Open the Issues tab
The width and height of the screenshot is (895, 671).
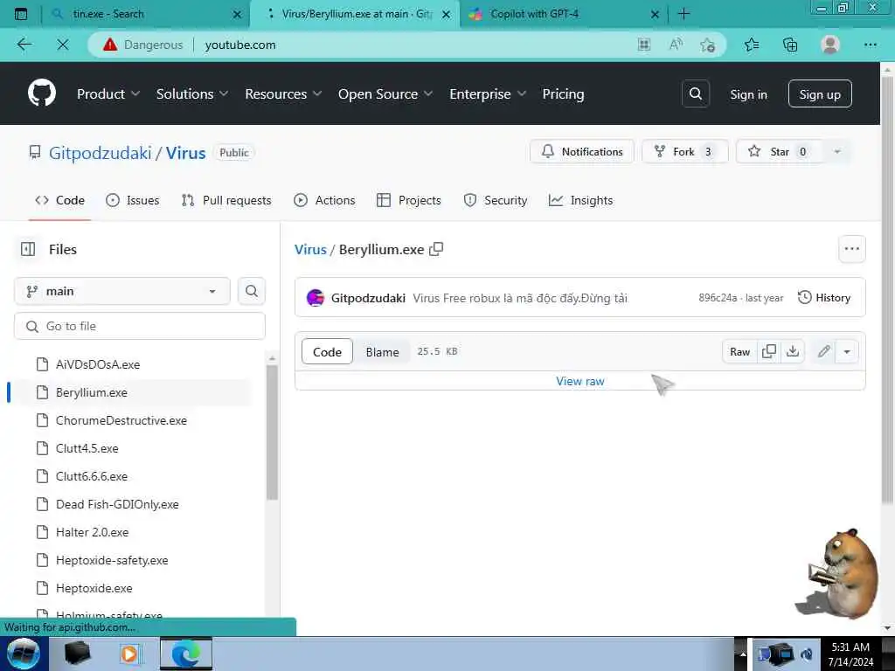133,200
